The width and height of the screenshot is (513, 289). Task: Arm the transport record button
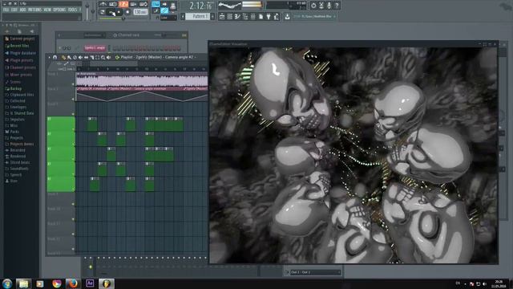(127, 13)
